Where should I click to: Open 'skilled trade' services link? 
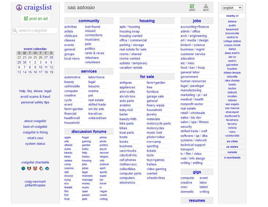point(97,104)
